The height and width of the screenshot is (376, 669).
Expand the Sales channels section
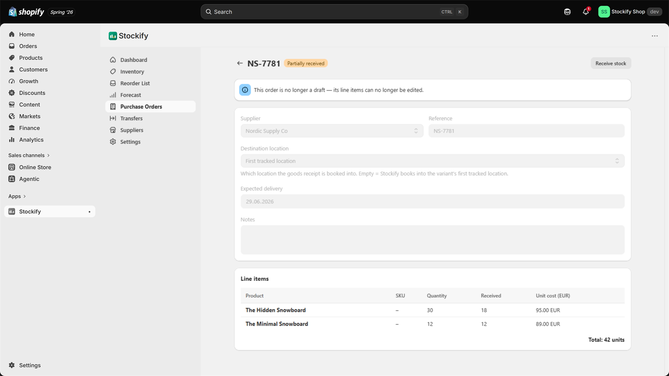pos(29,155)
